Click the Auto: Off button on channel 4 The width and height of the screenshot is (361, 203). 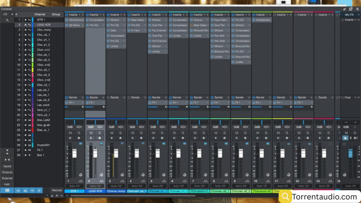pos(137,186)
